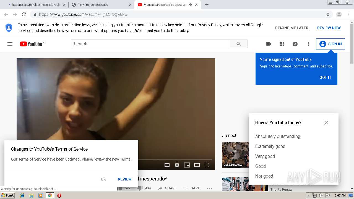Click REVIEW in Terms of Service dialog
354x199 pixels.
tap(125, 179)
